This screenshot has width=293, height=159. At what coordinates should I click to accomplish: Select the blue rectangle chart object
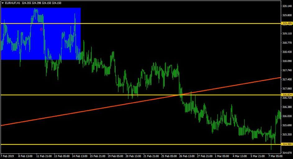pyautogui.click(x=41, y=34)
